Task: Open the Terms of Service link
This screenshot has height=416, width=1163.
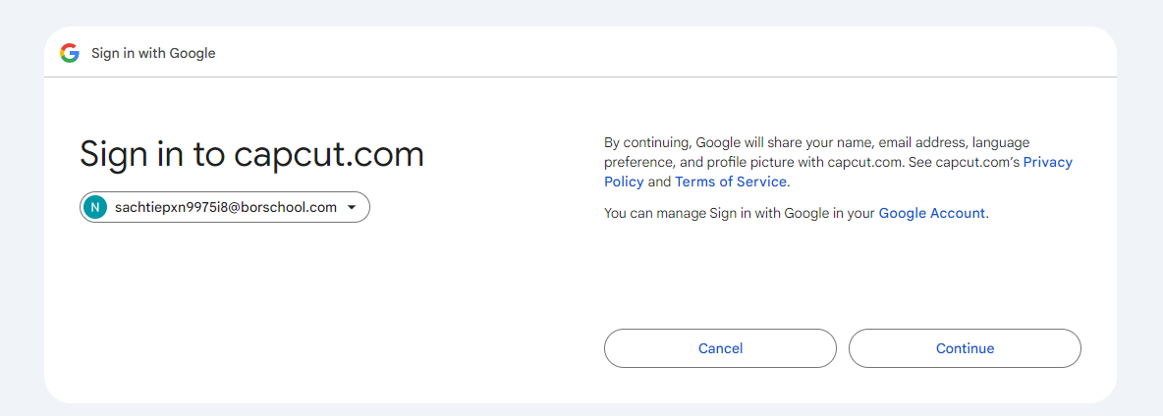Action: [731, 182]
